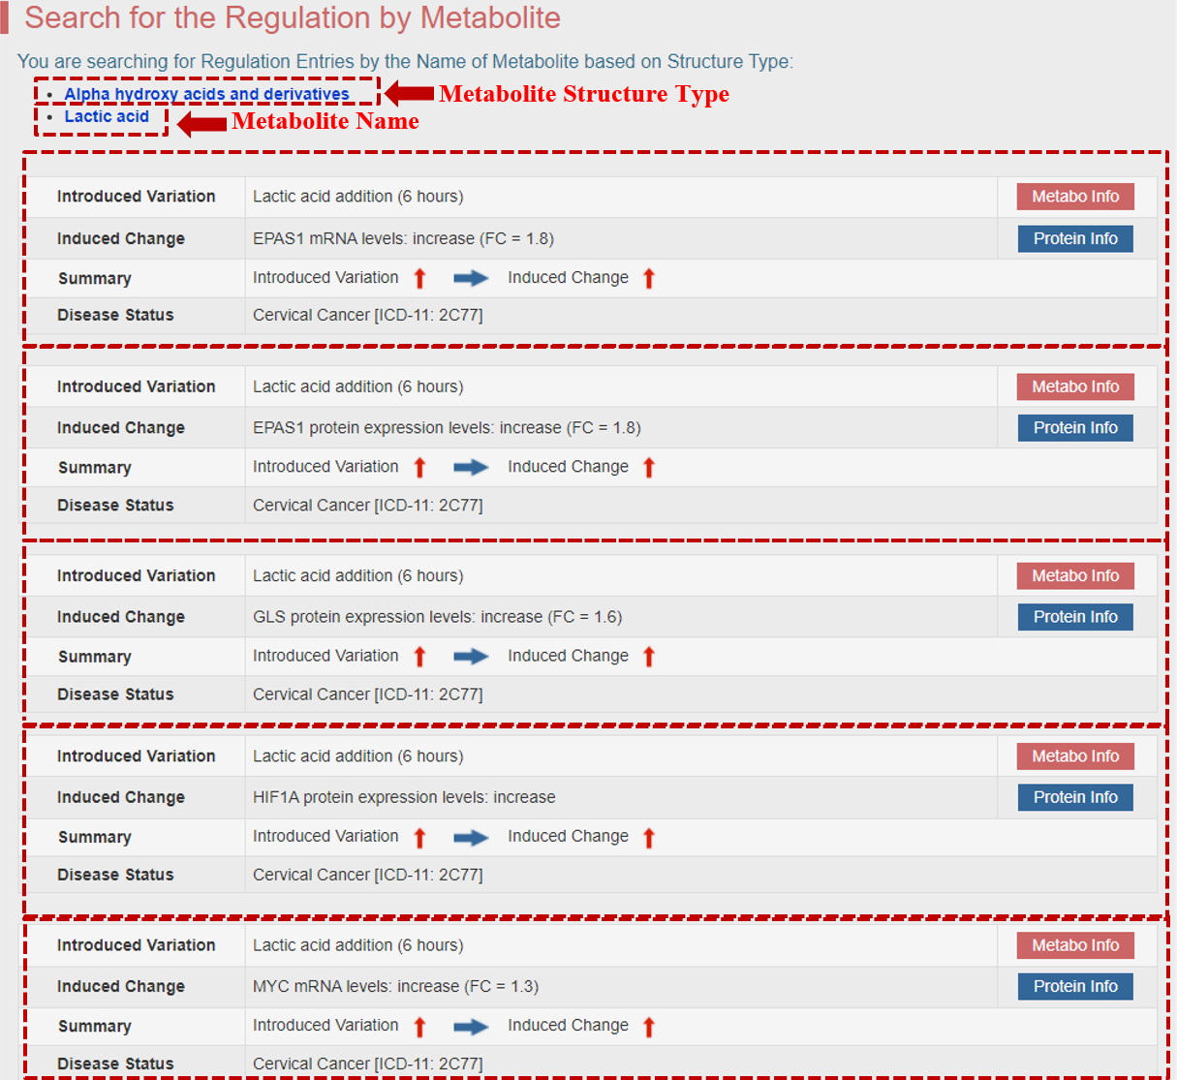
Task: Show Protein Info for GLS protein entry
Action: click(x=1074, y=617)
